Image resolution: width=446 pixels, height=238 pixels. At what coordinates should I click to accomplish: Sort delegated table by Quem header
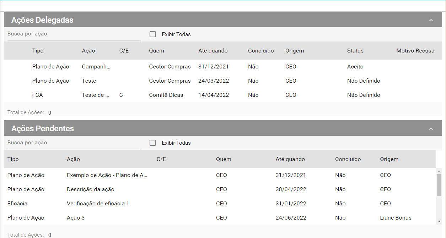(x=157, y=51)
